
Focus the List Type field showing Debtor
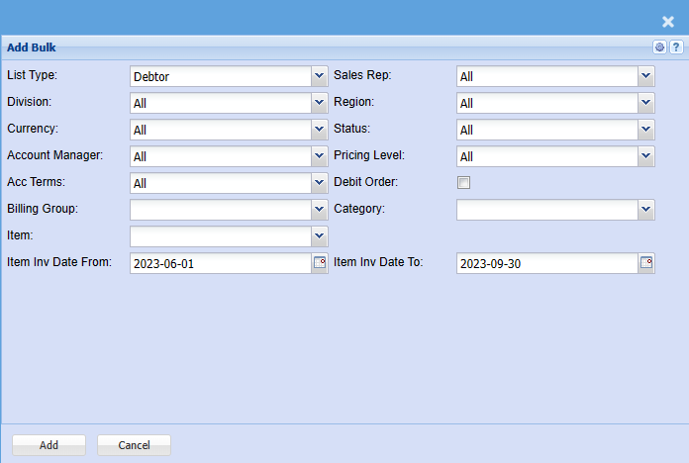pyautogui.click(x=221, y=76)
